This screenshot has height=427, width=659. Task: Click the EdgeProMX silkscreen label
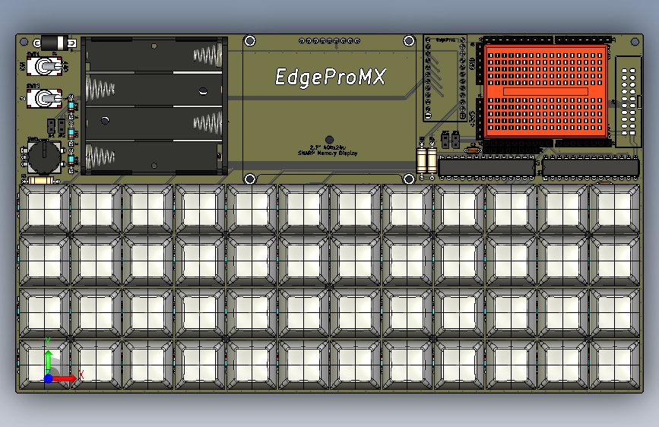331,77
